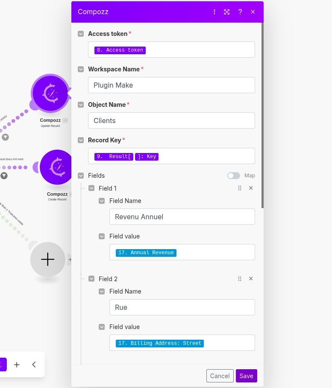Save the Compozz module settings
The image size is (332, 388).
[x=246, y=376]
